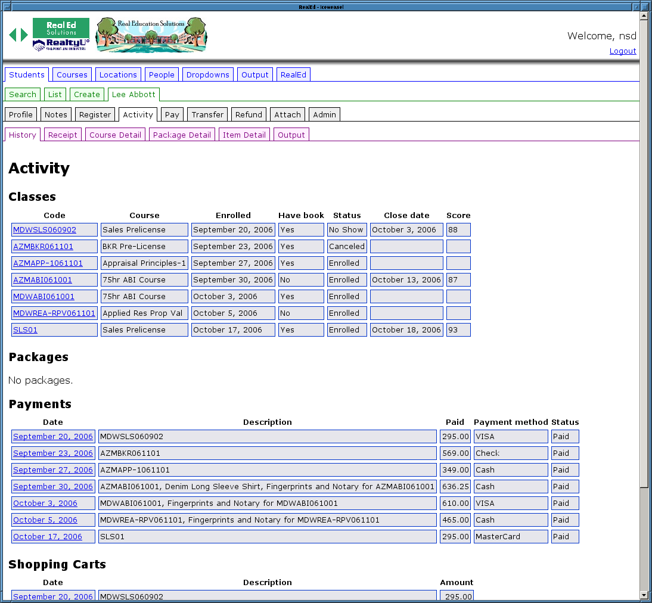Screen dimensions: 652x603
Task: Open the September 30, 2006 payment
Action: pos(53,487)
